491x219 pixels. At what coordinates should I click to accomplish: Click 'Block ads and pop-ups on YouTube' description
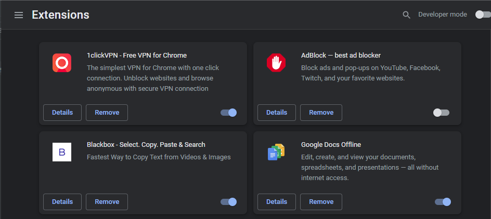[x=371, y=73]
